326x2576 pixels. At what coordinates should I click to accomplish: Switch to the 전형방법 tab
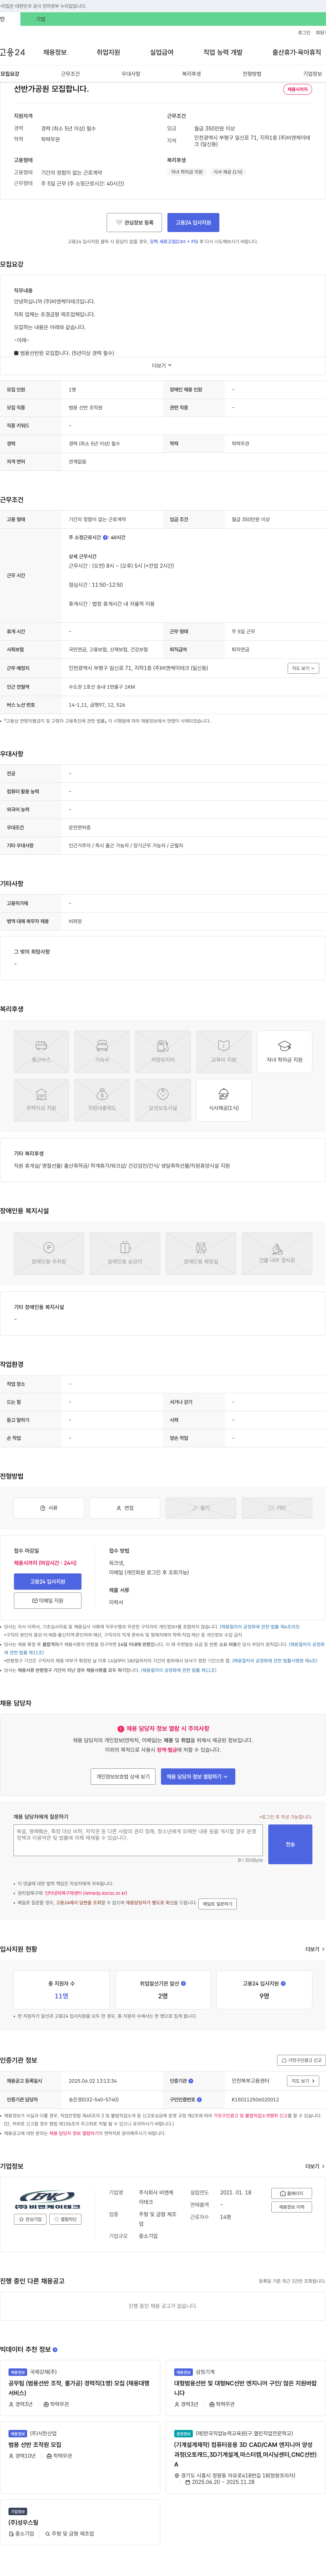pyautogui.click(x=252, y=74)
